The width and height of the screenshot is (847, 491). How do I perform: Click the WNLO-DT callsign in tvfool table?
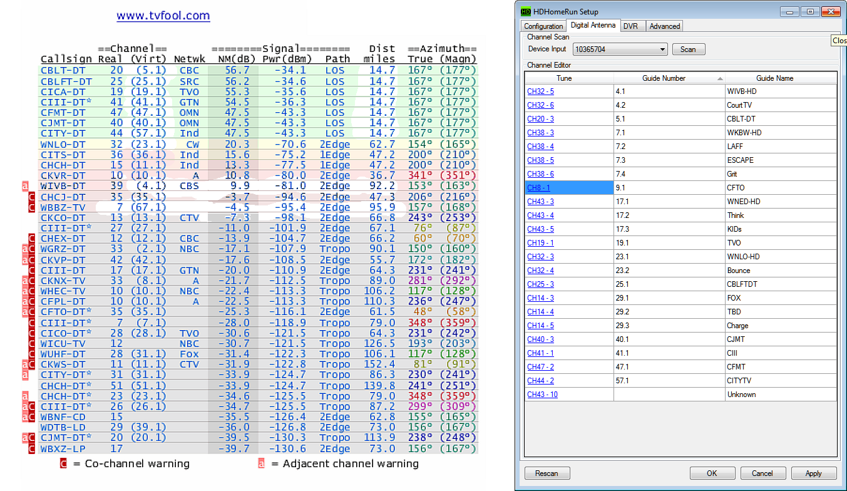[x=63, y=144]
